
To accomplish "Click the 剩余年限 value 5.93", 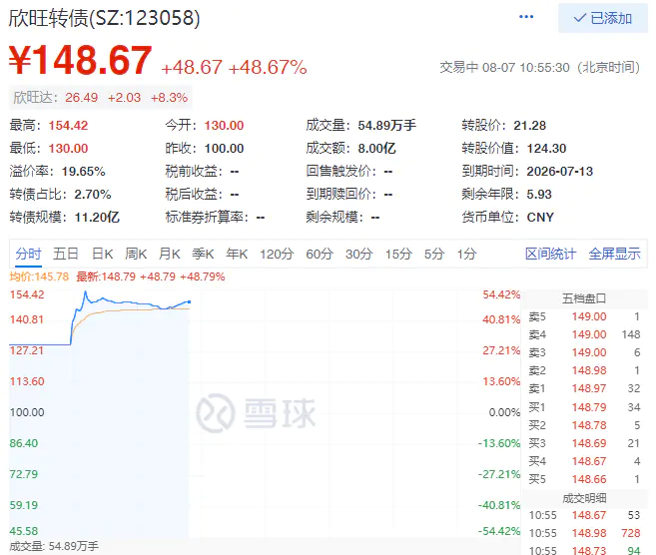I will click(539, 195).
